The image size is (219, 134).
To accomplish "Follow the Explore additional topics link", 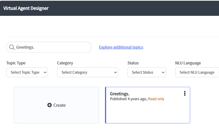I will 121,47.
